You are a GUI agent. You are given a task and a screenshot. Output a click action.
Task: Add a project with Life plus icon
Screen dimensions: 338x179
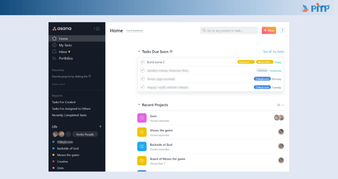point(100,126)
